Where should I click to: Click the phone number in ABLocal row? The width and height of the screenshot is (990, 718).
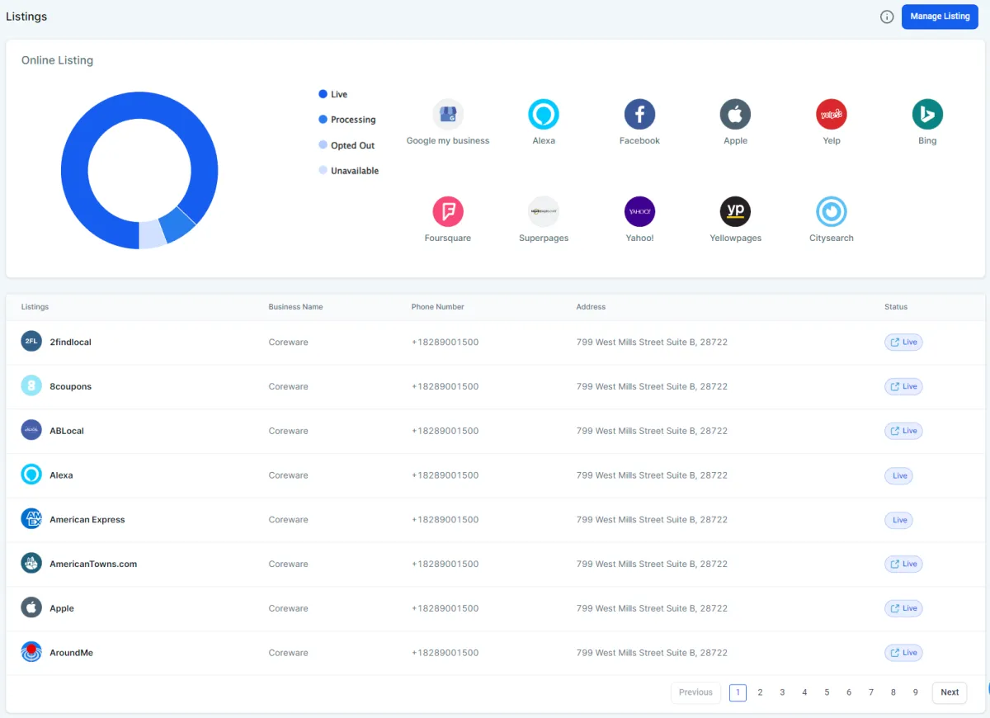click(445, 431)
